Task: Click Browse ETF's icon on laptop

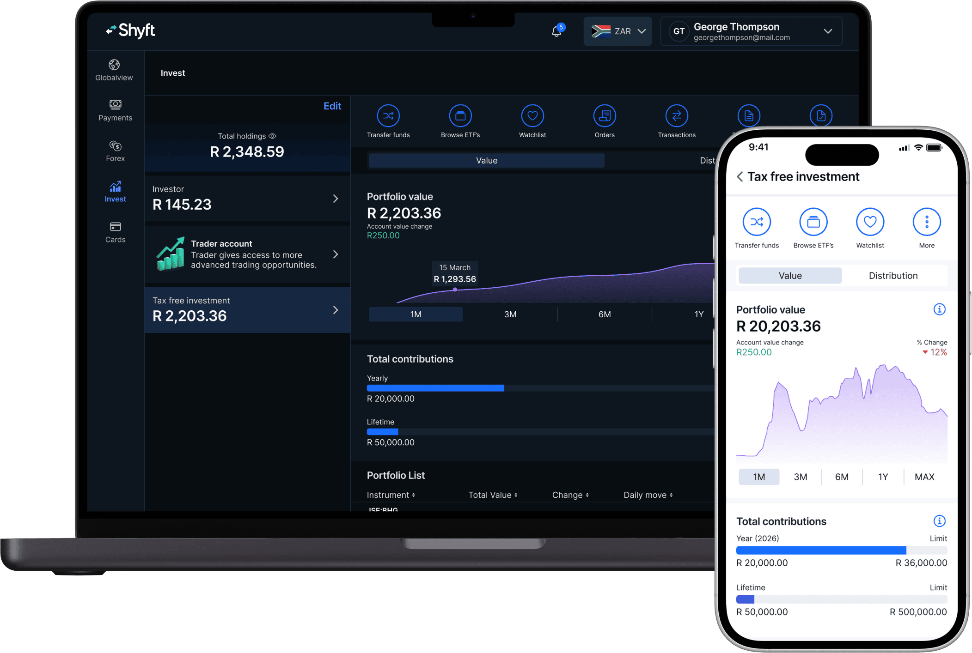Action: [x=460, y=116]
